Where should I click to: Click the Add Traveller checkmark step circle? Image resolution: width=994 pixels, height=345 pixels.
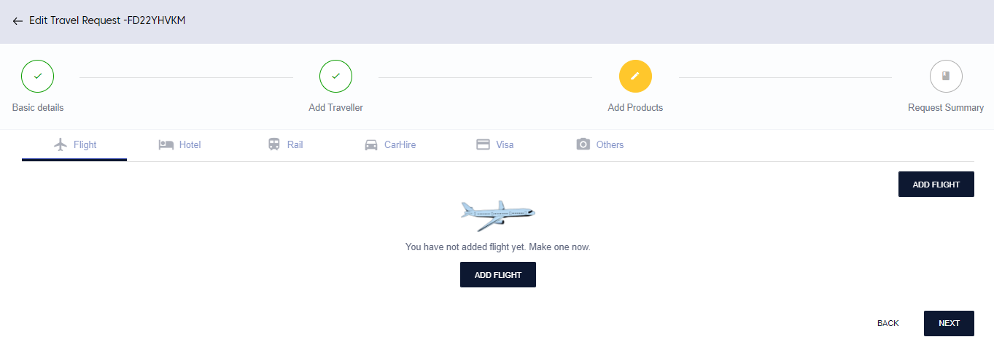pyautogui.click(x=335, y=76)
